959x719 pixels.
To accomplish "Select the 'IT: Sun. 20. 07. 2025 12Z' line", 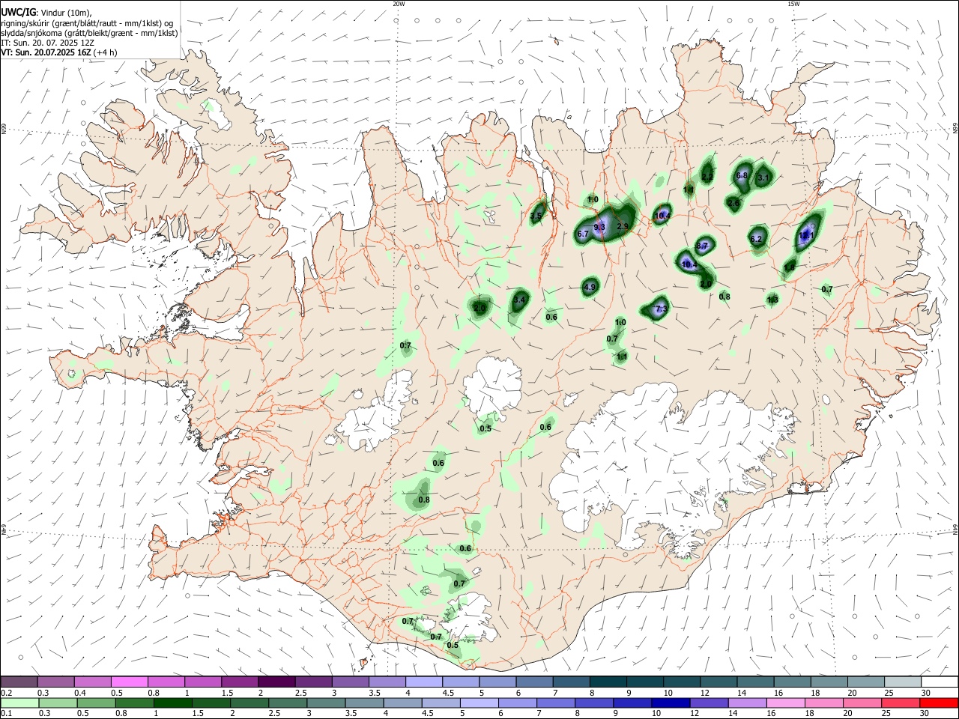I will pyautogui.click(x=47, y=43).
